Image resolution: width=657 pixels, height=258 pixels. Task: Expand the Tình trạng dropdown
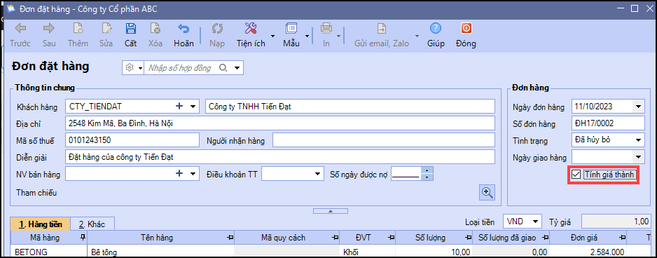(638, 140)
